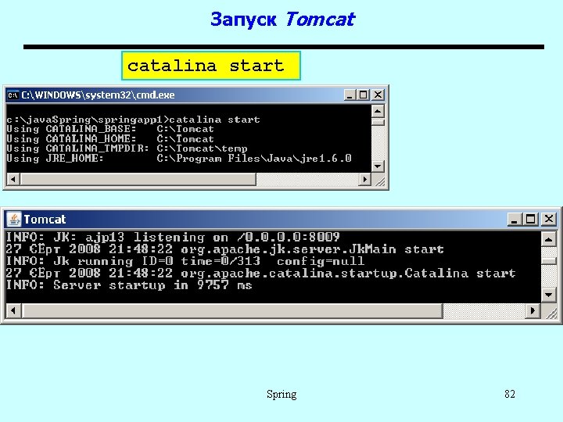This screenshot has height=422, width=563.
Task: Click scroll-up arrow in cmd.exe window
Action: point(378,111)
